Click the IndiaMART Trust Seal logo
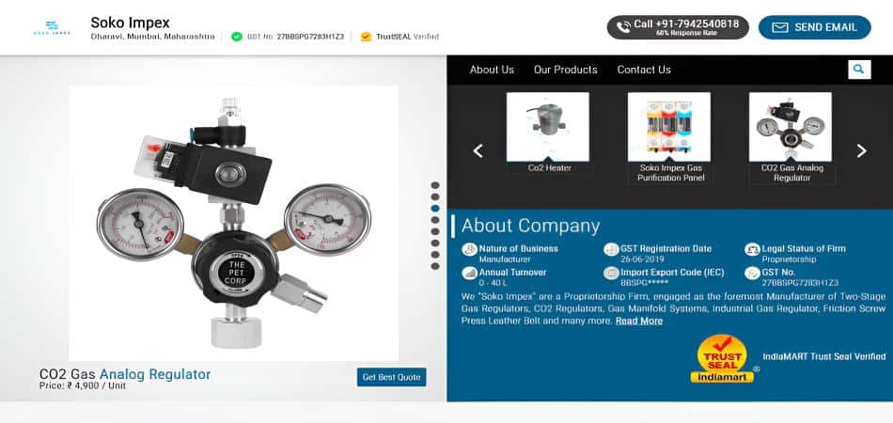The height and width of the screenshot is (423, 893). point(722,358)
